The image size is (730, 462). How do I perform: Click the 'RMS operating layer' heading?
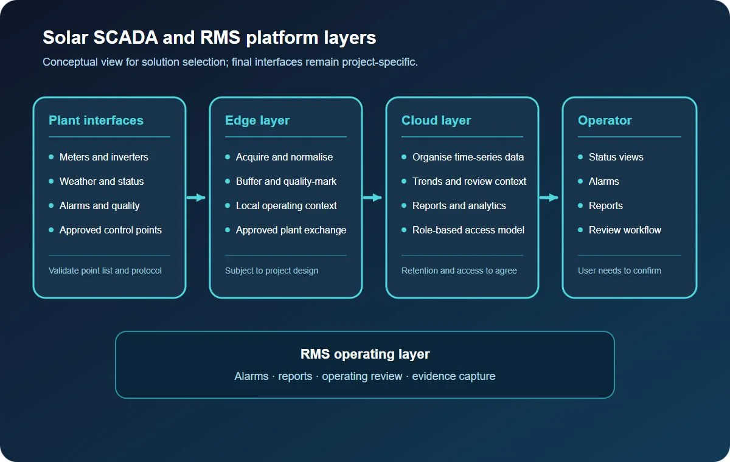coord(365,354)
